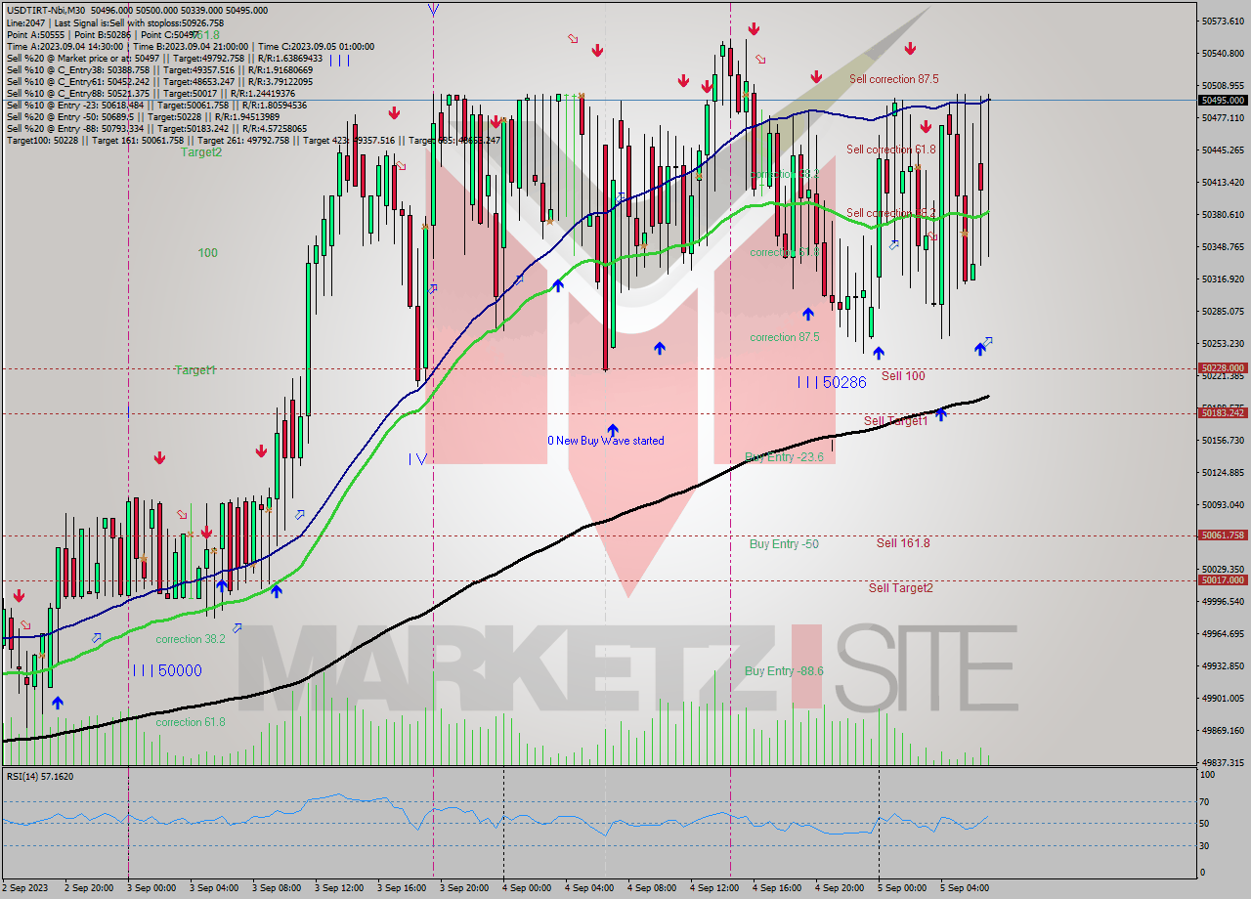This screenshot has height=899, width=1251.
Task: Select the 'Sell correction 87.5' label
Action: (x=894, y=79)
